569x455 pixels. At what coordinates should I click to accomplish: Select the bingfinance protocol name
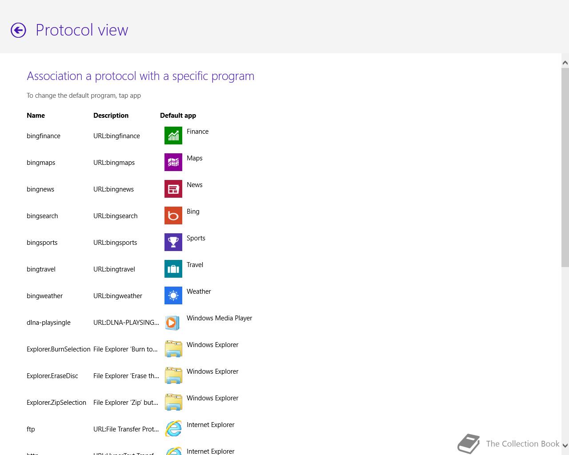(44, 136)
